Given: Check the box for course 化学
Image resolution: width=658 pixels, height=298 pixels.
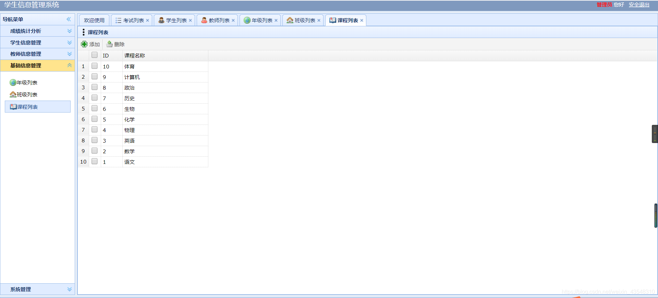Looking at the screenshot, I should 95,119.
